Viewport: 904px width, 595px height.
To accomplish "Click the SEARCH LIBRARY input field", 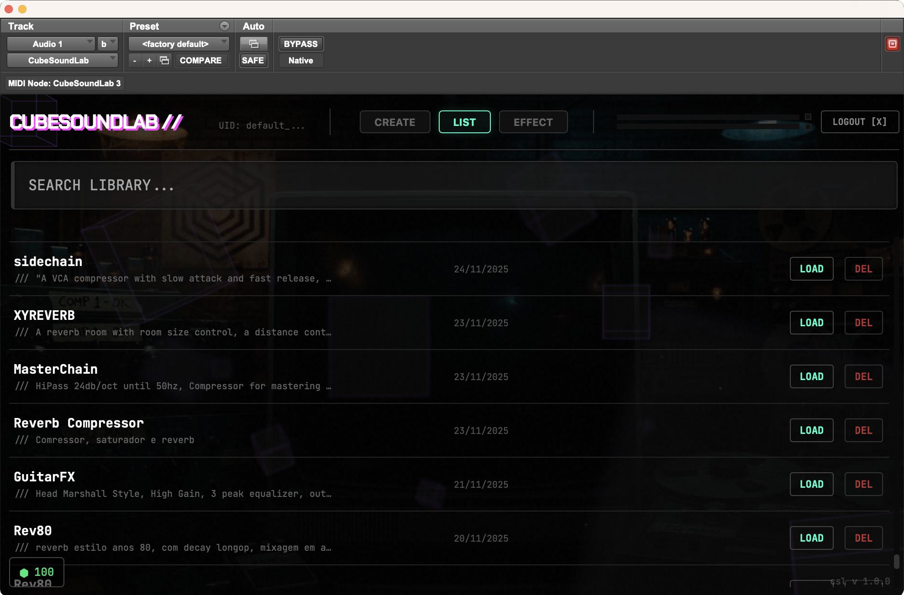I will 454,185.
